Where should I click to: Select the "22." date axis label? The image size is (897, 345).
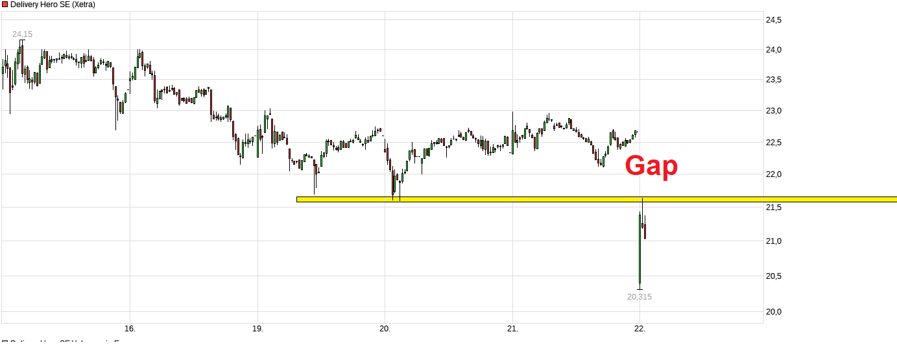[640, 328]
